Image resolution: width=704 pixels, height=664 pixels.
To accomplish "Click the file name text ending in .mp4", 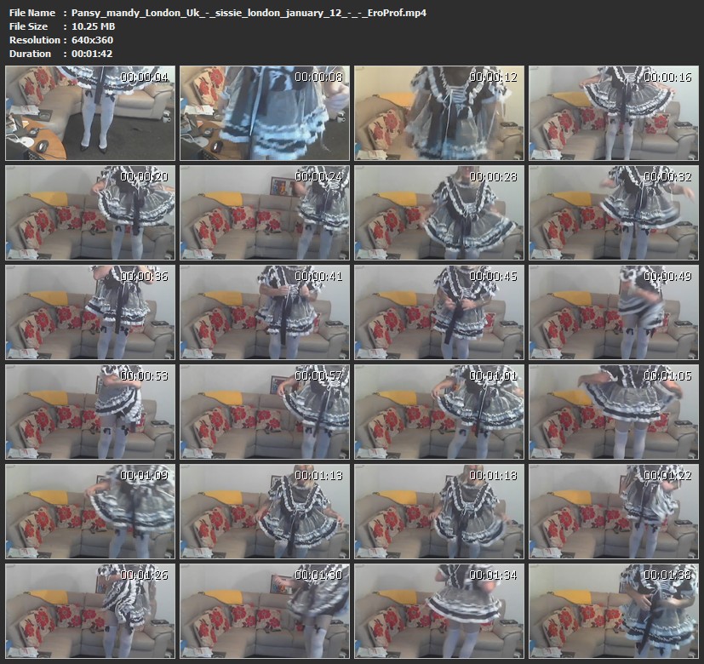I will click(249, 13).
